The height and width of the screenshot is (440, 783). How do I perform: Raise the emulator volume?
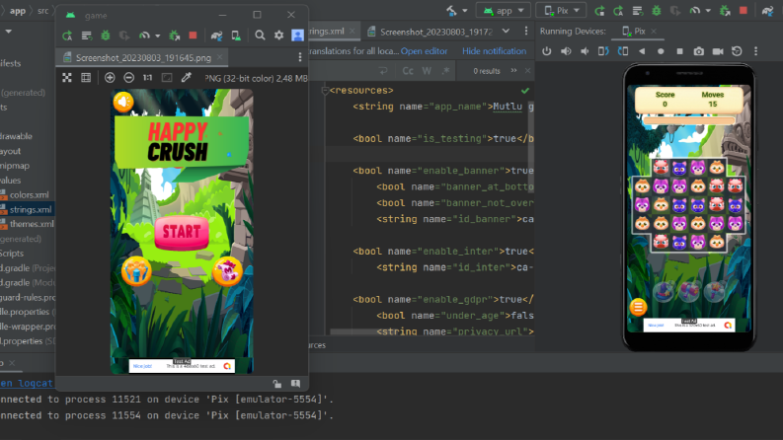(x=566, y=51)
